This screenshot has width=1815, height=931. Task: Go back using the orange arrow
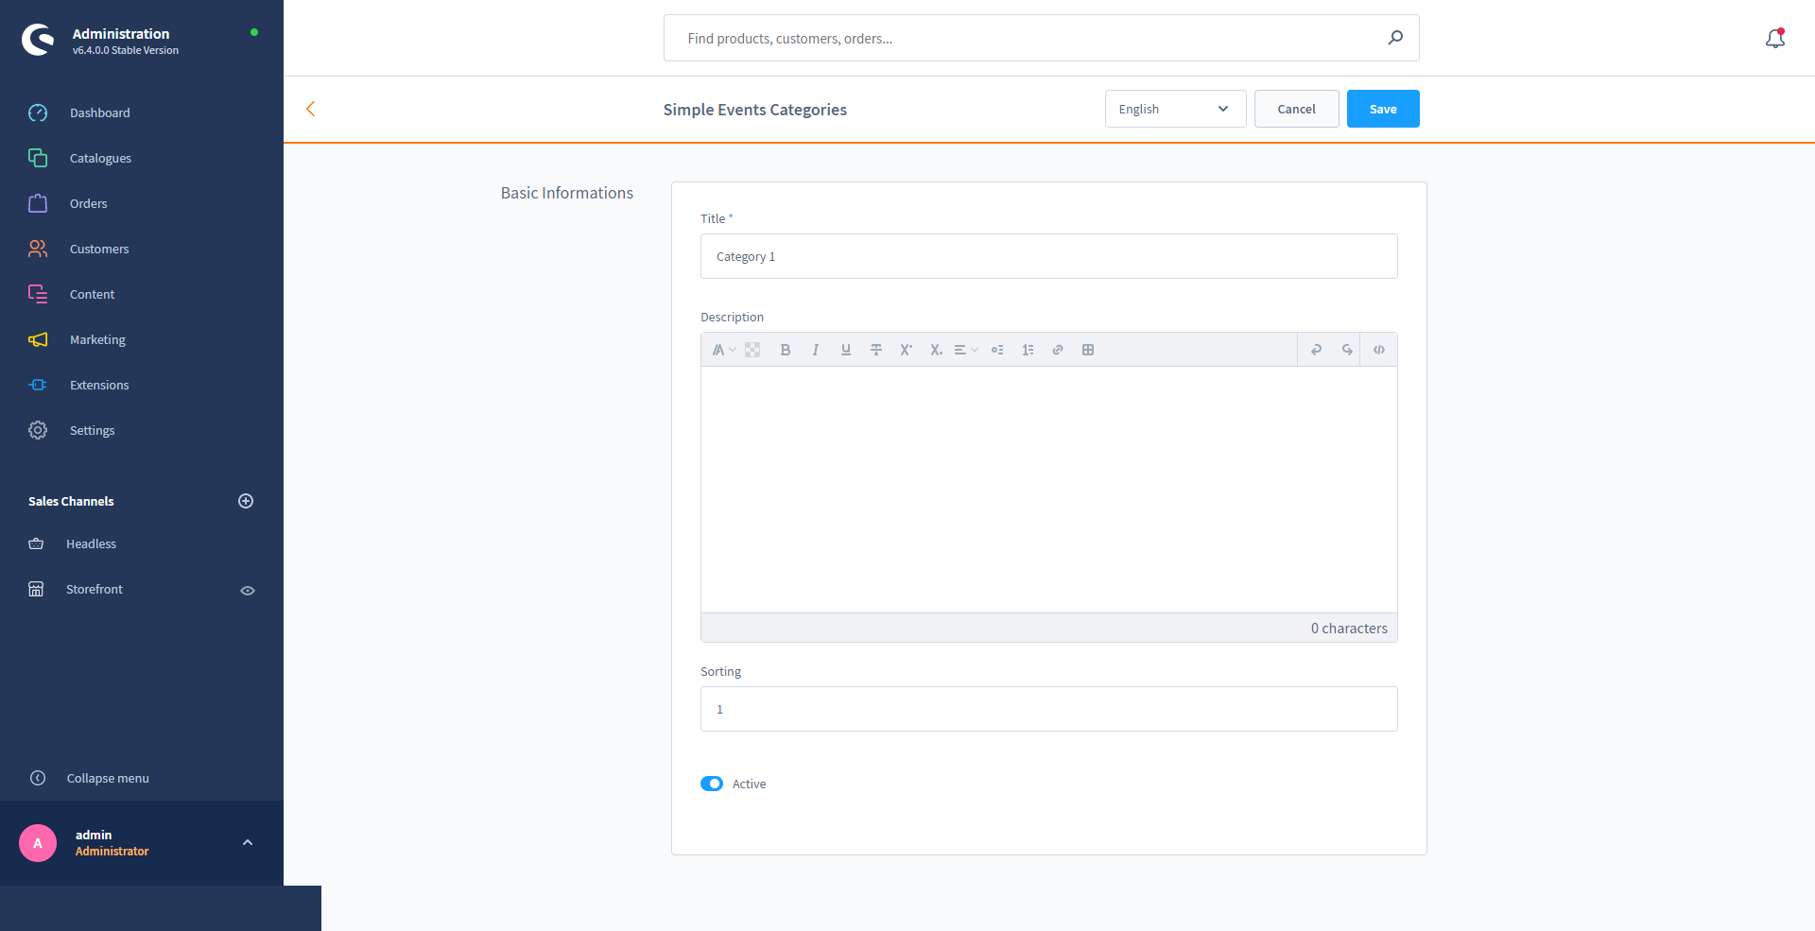tap(310, 109)
